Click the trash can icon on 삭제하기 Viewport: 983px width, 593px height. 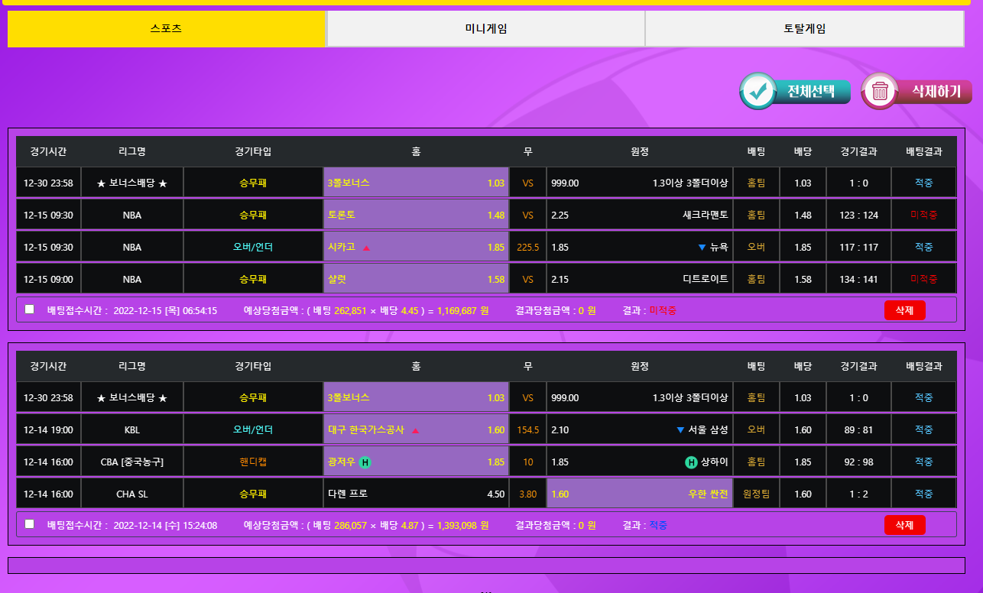point(880,92)
